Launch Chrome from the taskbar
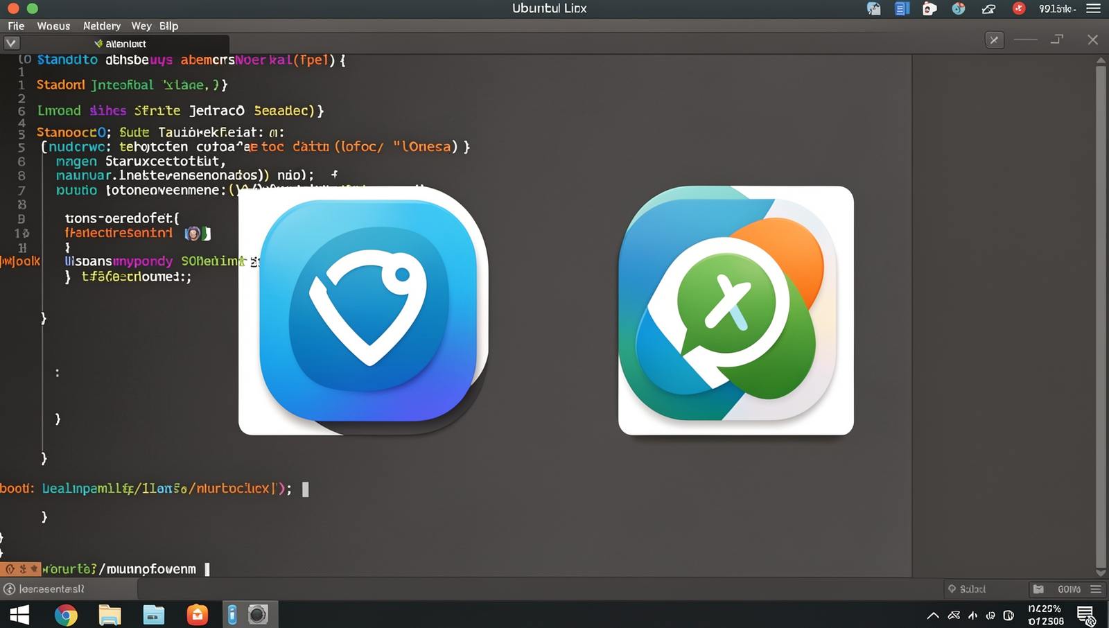 tap(66, 615)
